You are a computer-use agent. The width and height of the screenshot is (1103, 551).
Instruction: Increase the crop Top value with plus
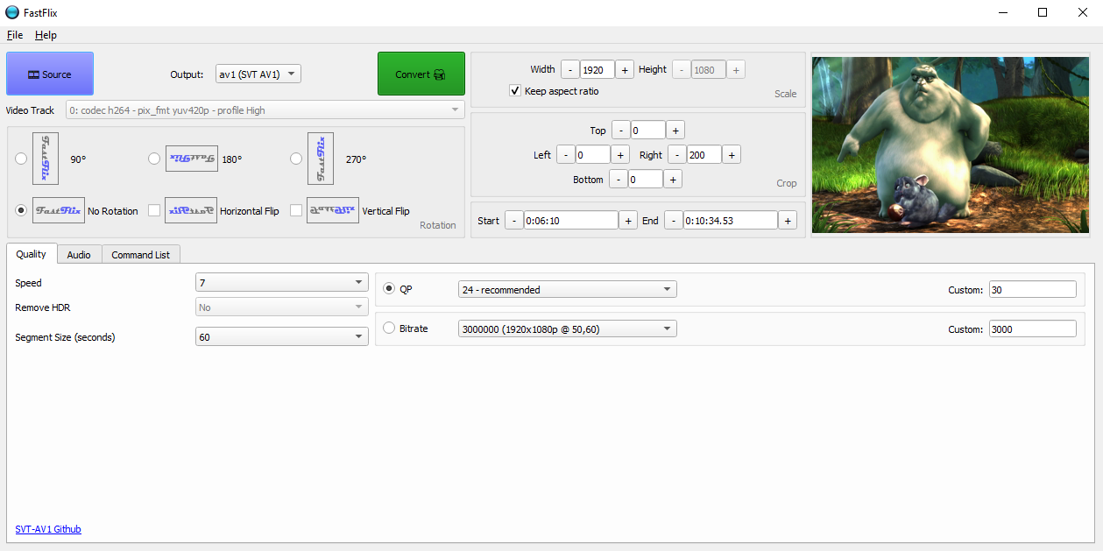(675, 131)
